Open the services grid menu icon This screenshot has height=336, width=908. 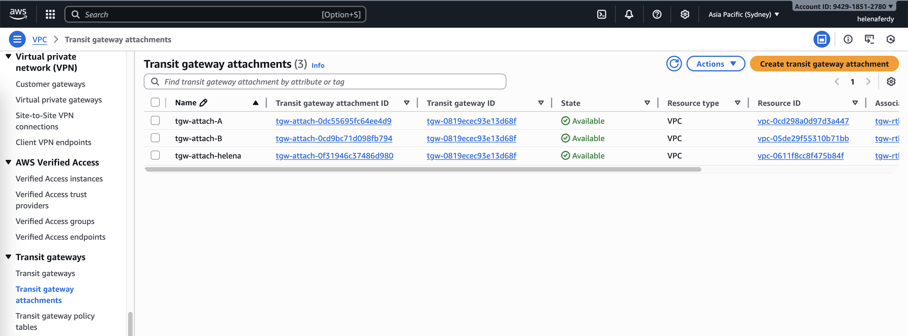pos(50,15)
